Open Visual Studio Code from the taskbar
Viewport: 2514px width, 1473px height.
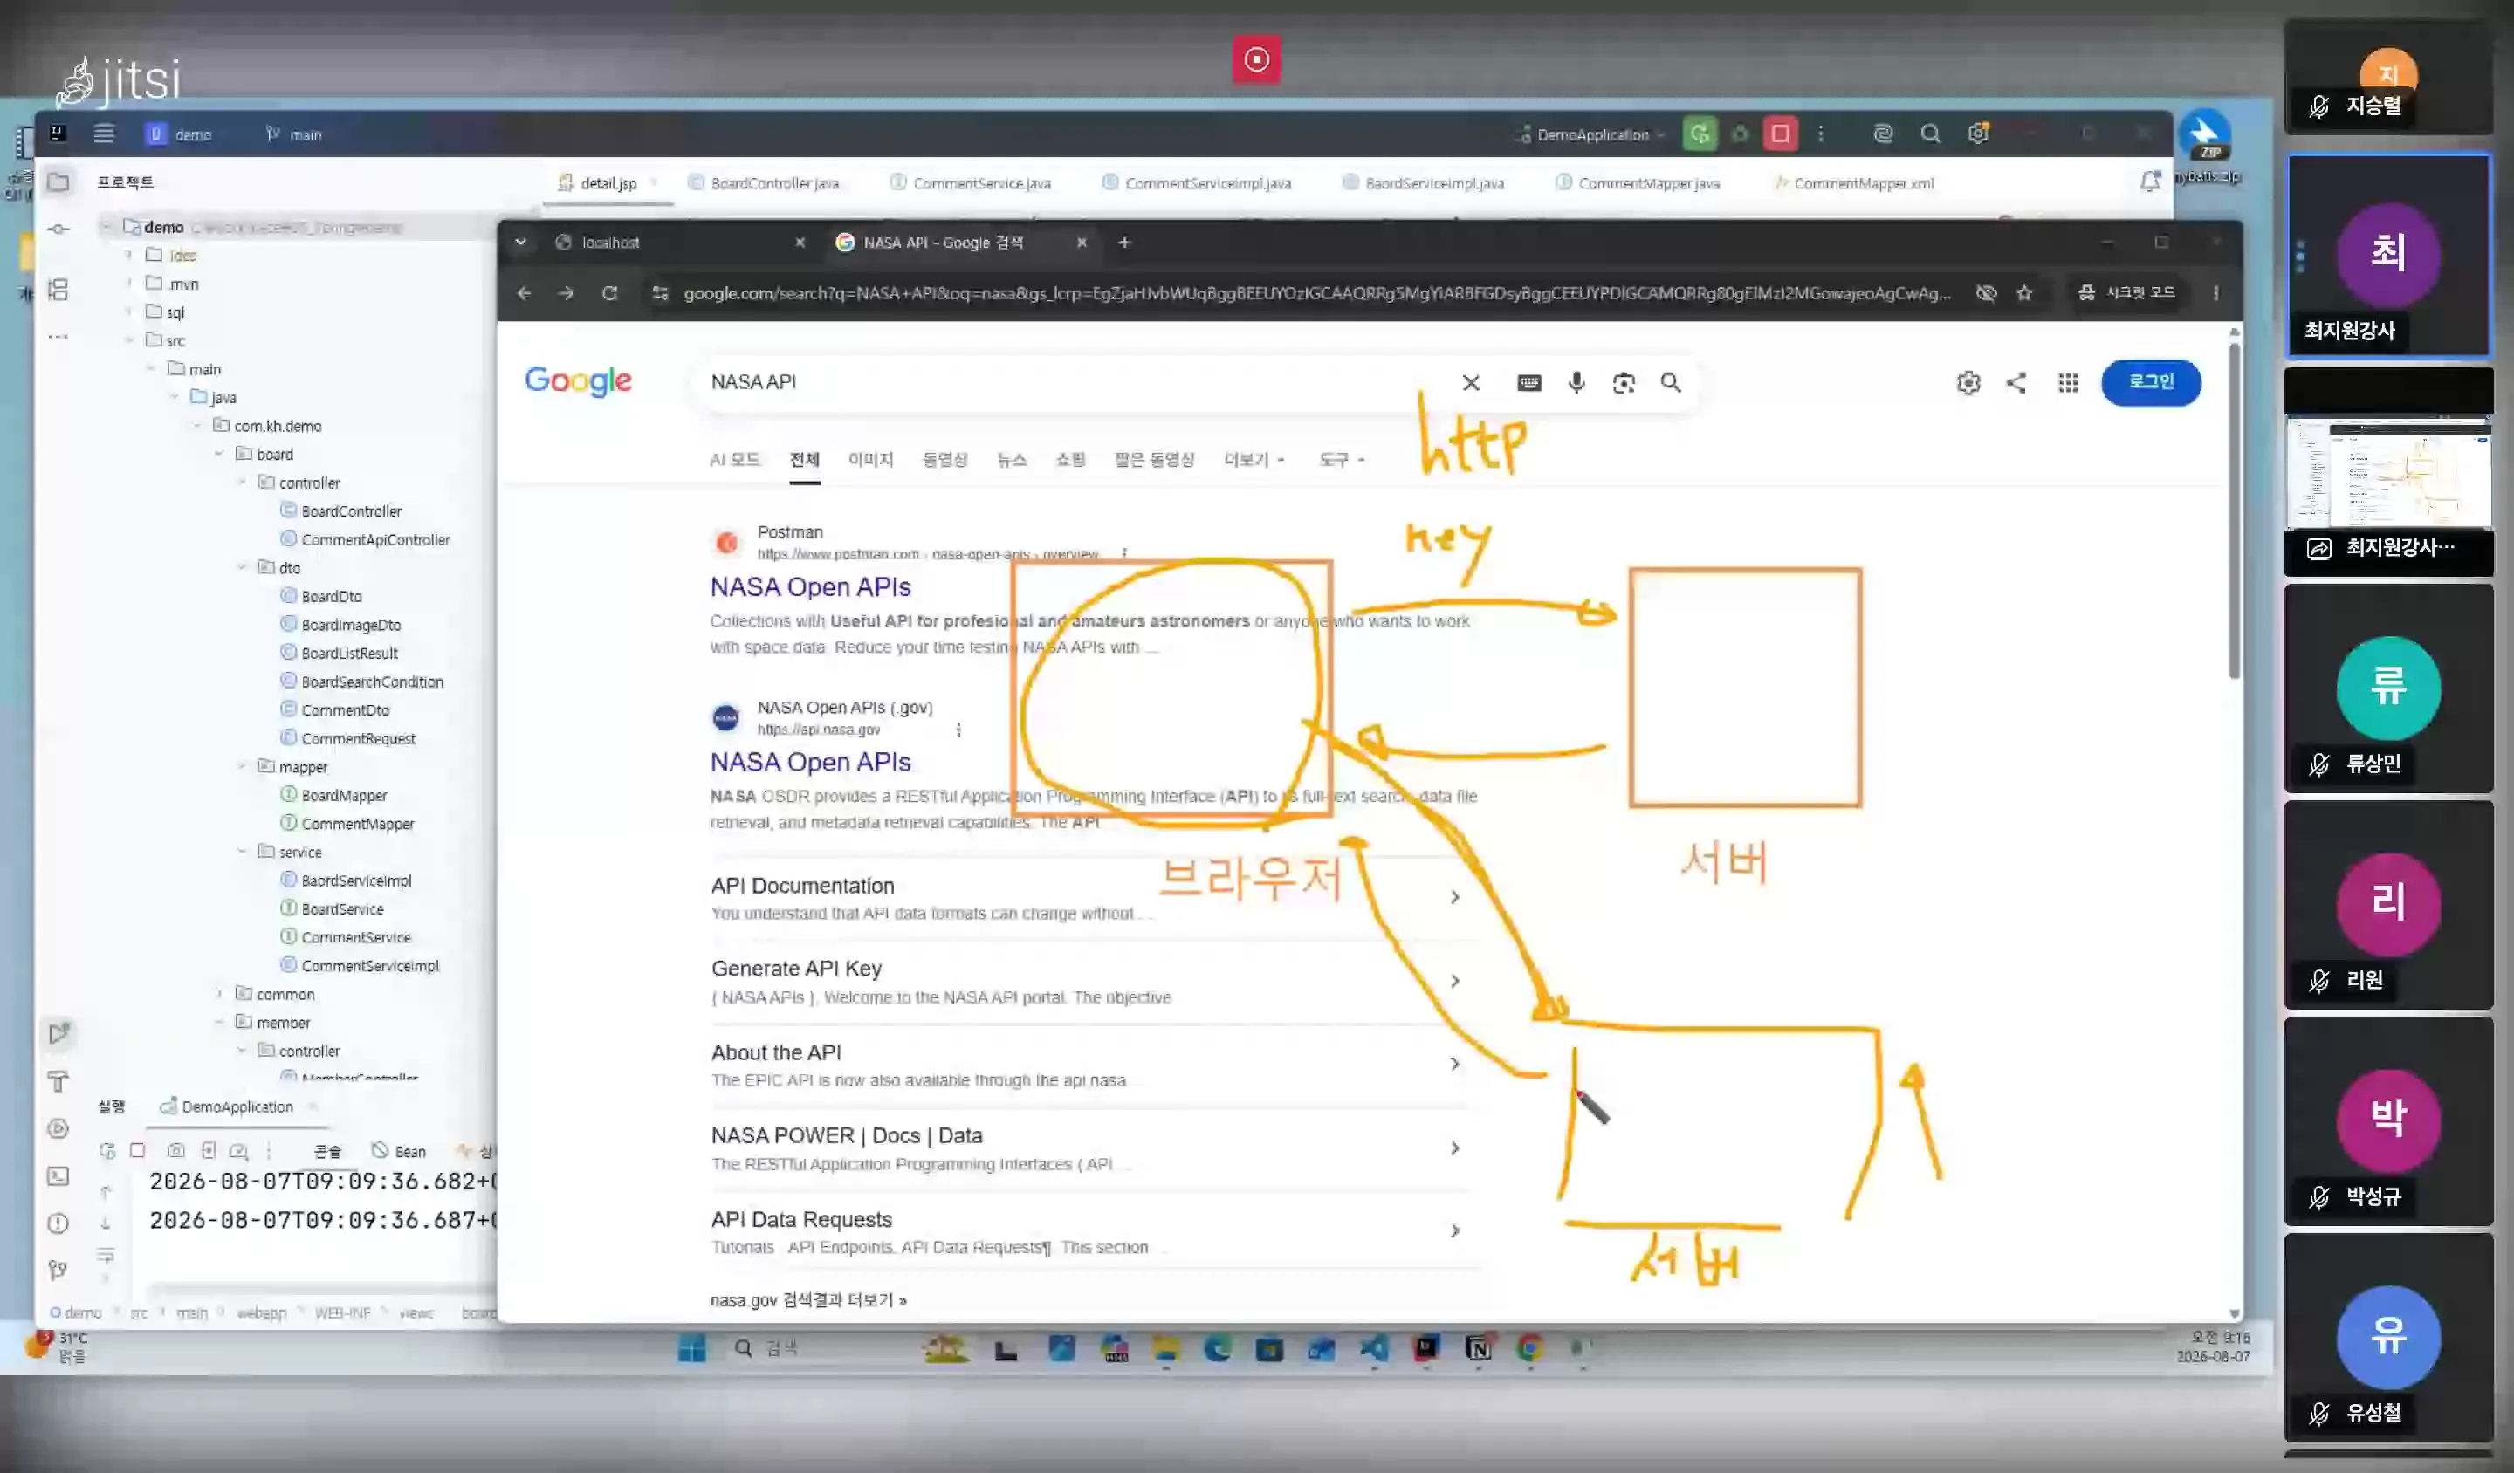pyautogui.click(x=1374, y=1348)
